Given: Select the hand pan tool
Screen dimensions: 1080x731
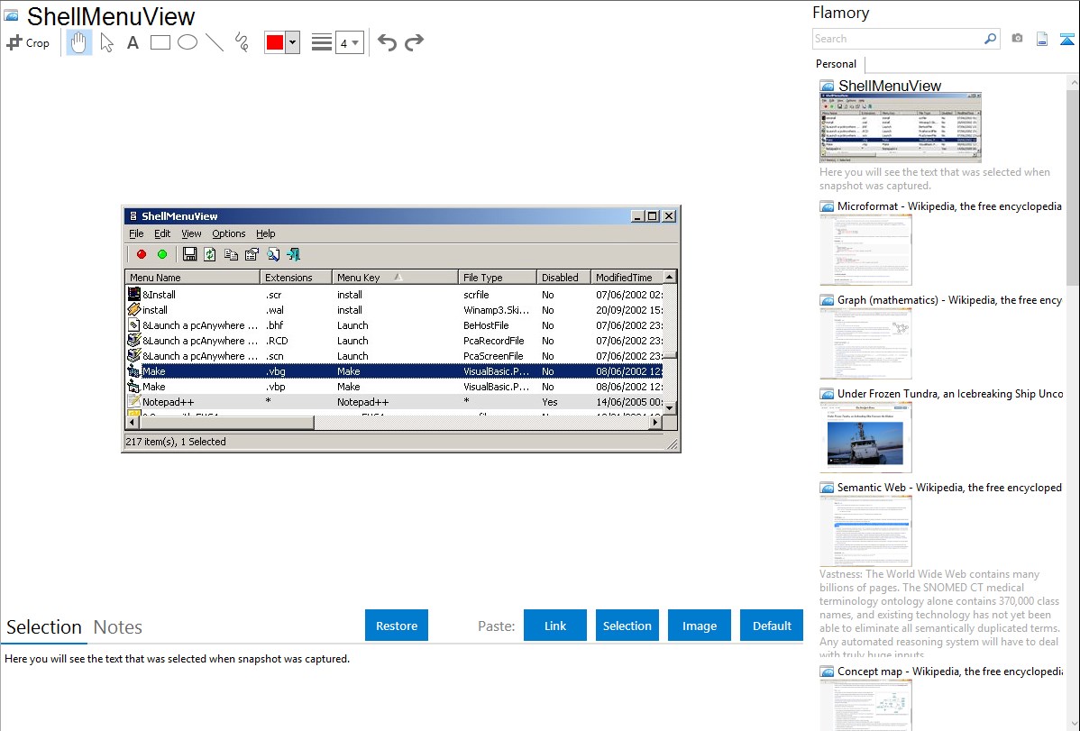Looking at the screenshot, I should point(78,42).
